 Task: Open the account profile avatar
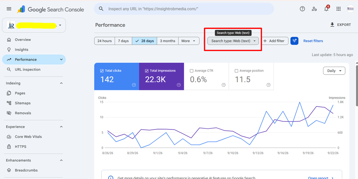click(350, 9)
